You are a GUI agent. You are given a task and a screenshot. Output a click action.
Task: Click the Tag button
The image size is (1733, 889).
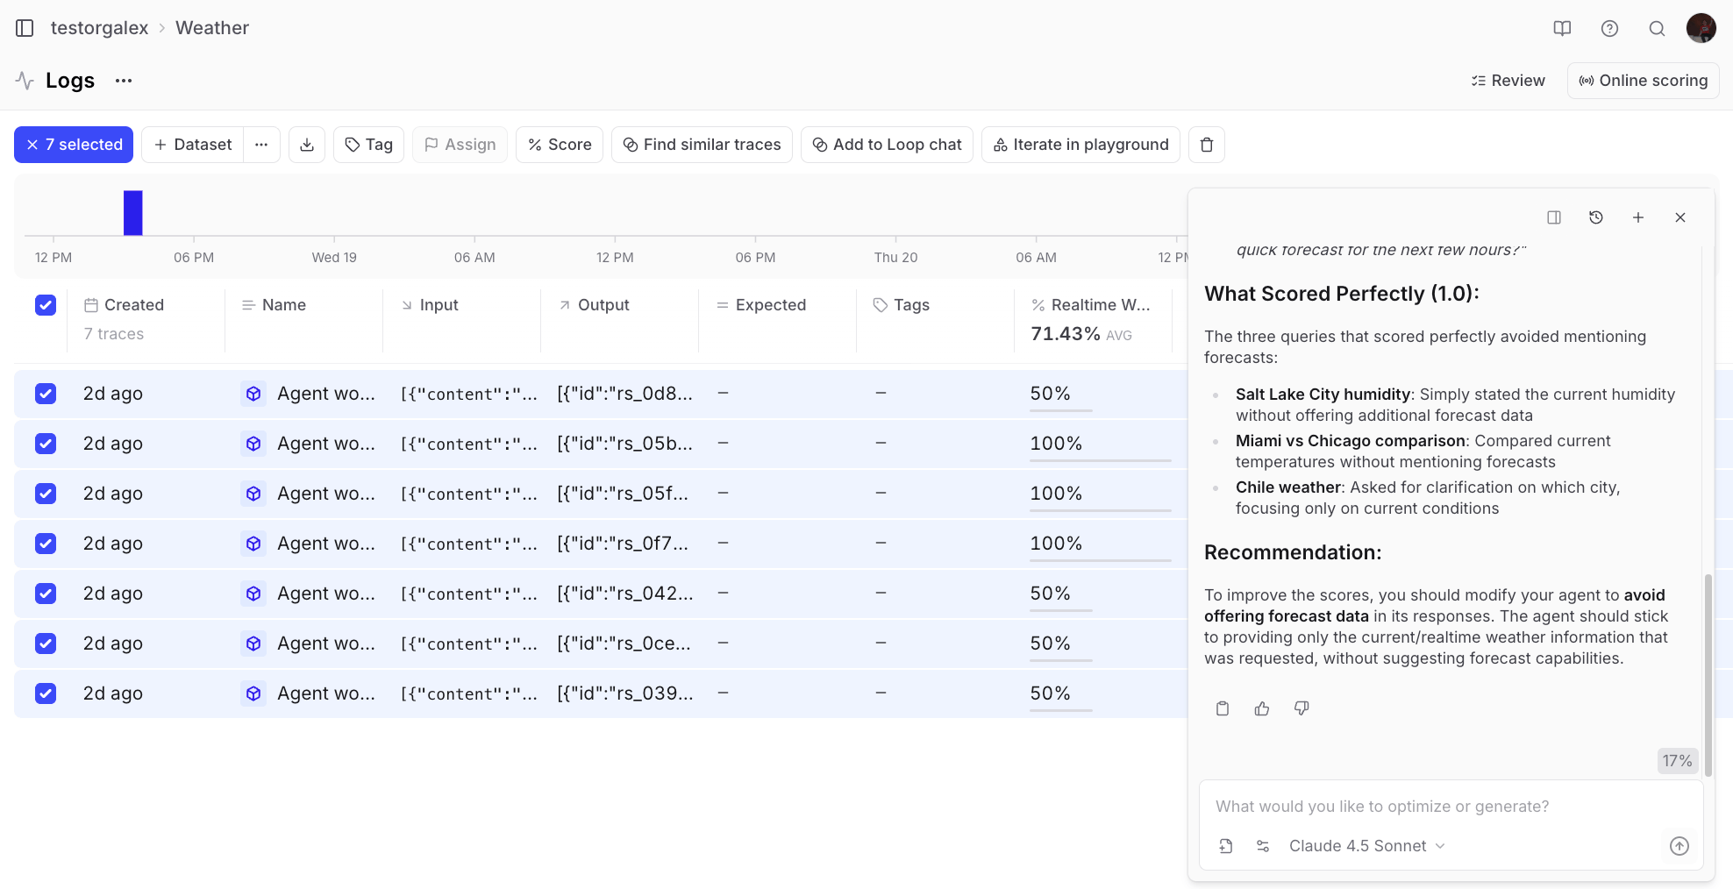pyautogui.click(x=368, y=145)
